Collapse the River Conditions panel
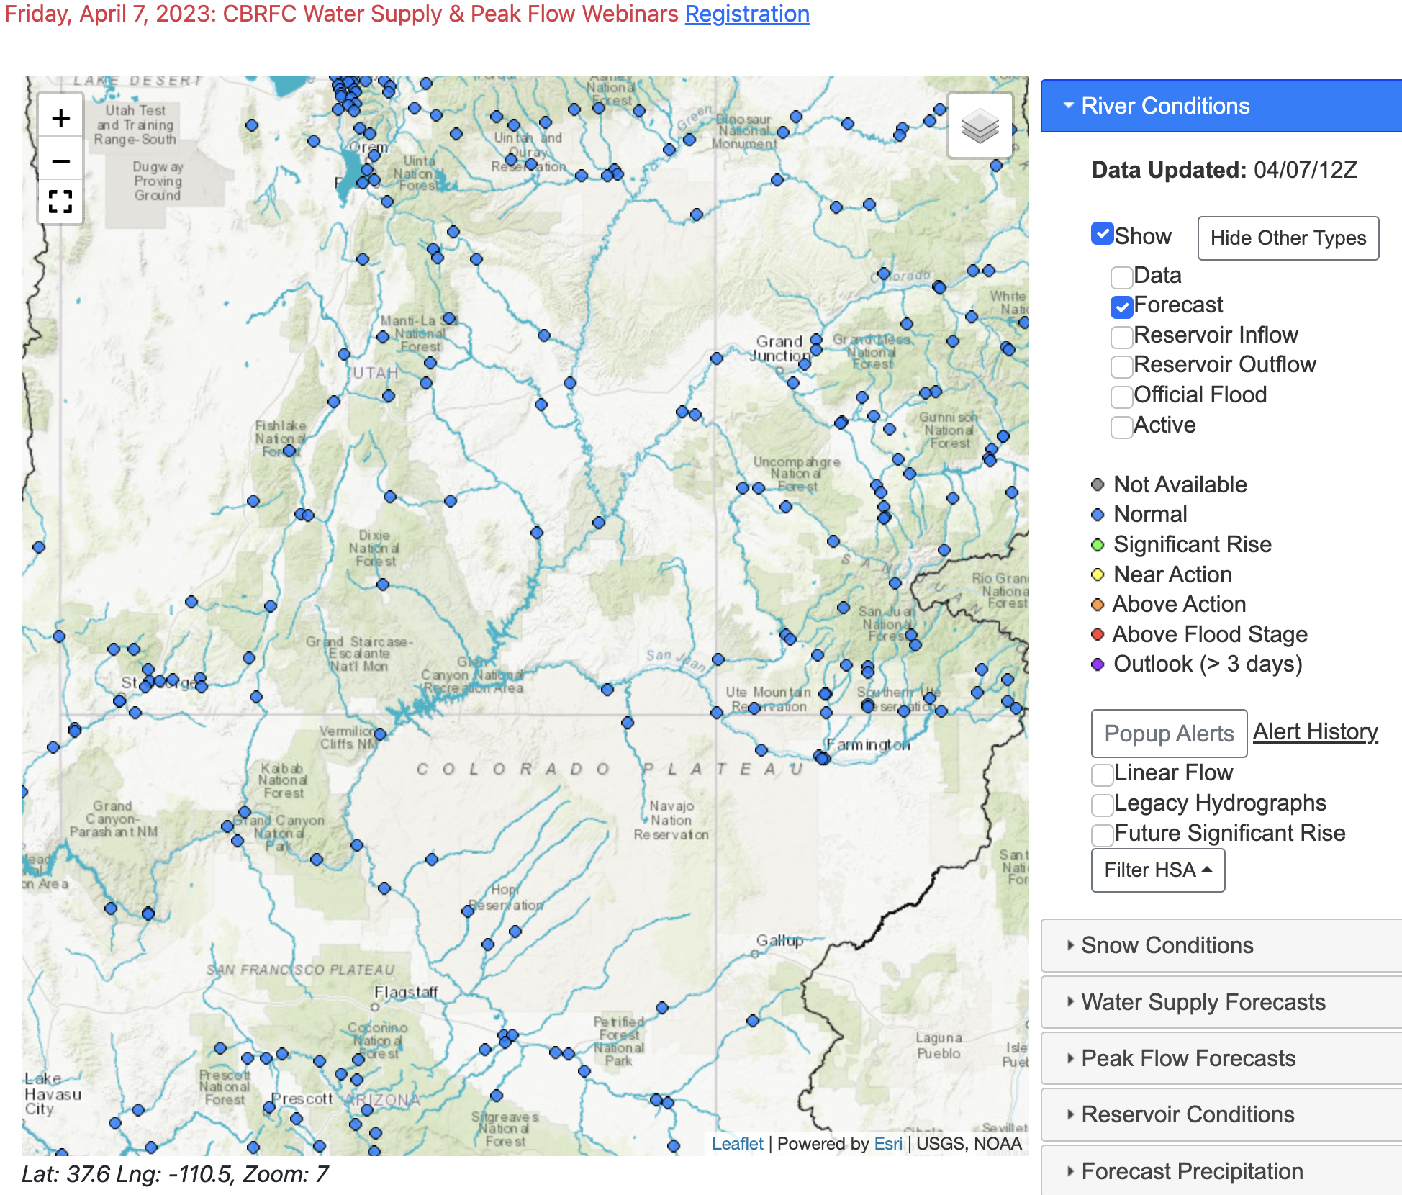Viewport: 1402px width, 1195px height. (1164, 106)
